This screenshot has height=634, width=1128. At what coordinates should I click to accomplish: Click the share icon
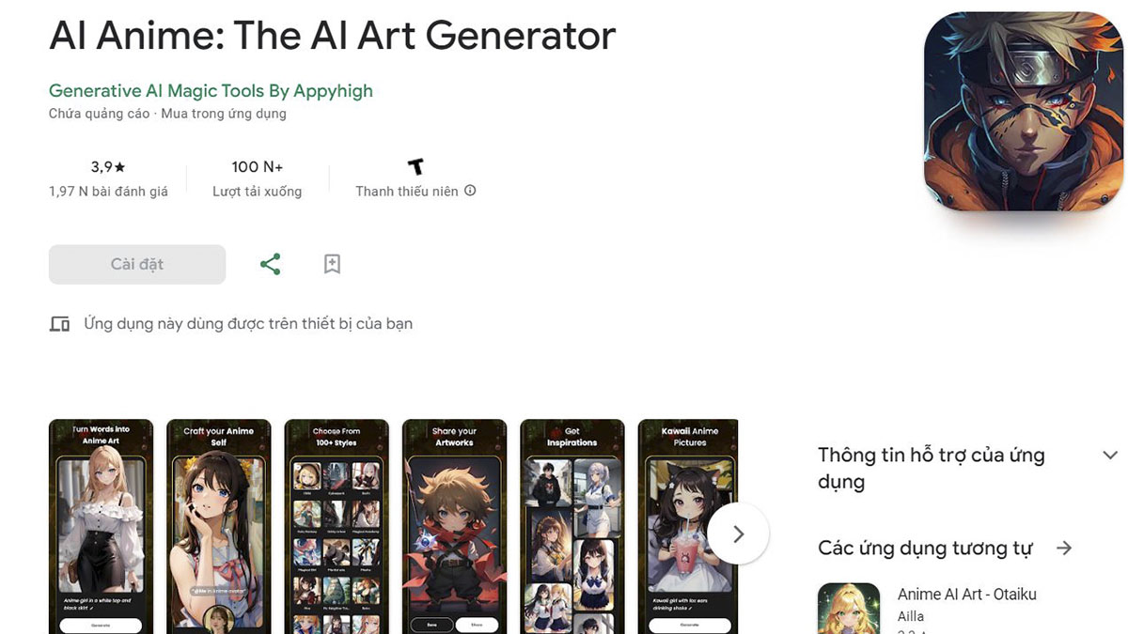(x=270, y=264)
